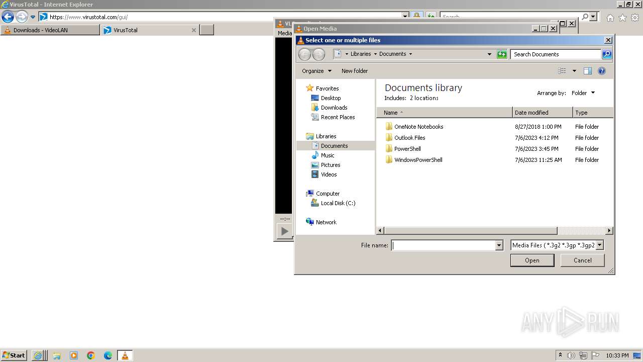Focus the Search Documents field

coord(556,54)
